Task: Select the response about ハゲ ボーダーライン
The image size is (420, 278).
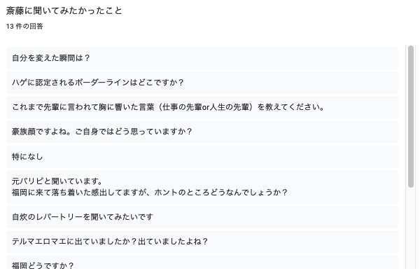Action: tap(202, 83)
